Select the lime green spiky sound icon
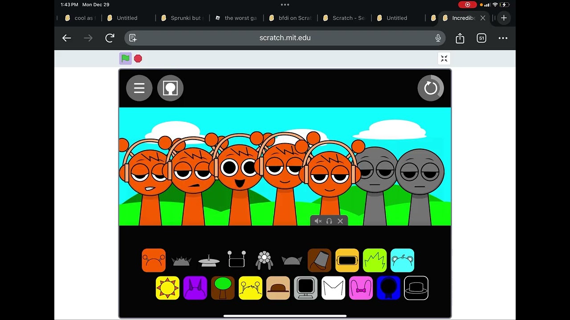This screenshot has width=570, height=320. (375, 260)
